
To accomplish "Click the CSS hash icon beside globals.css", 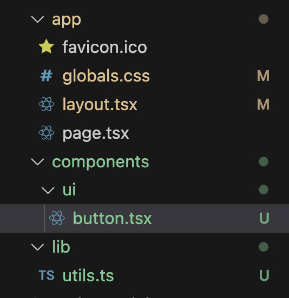I will 47,76.
